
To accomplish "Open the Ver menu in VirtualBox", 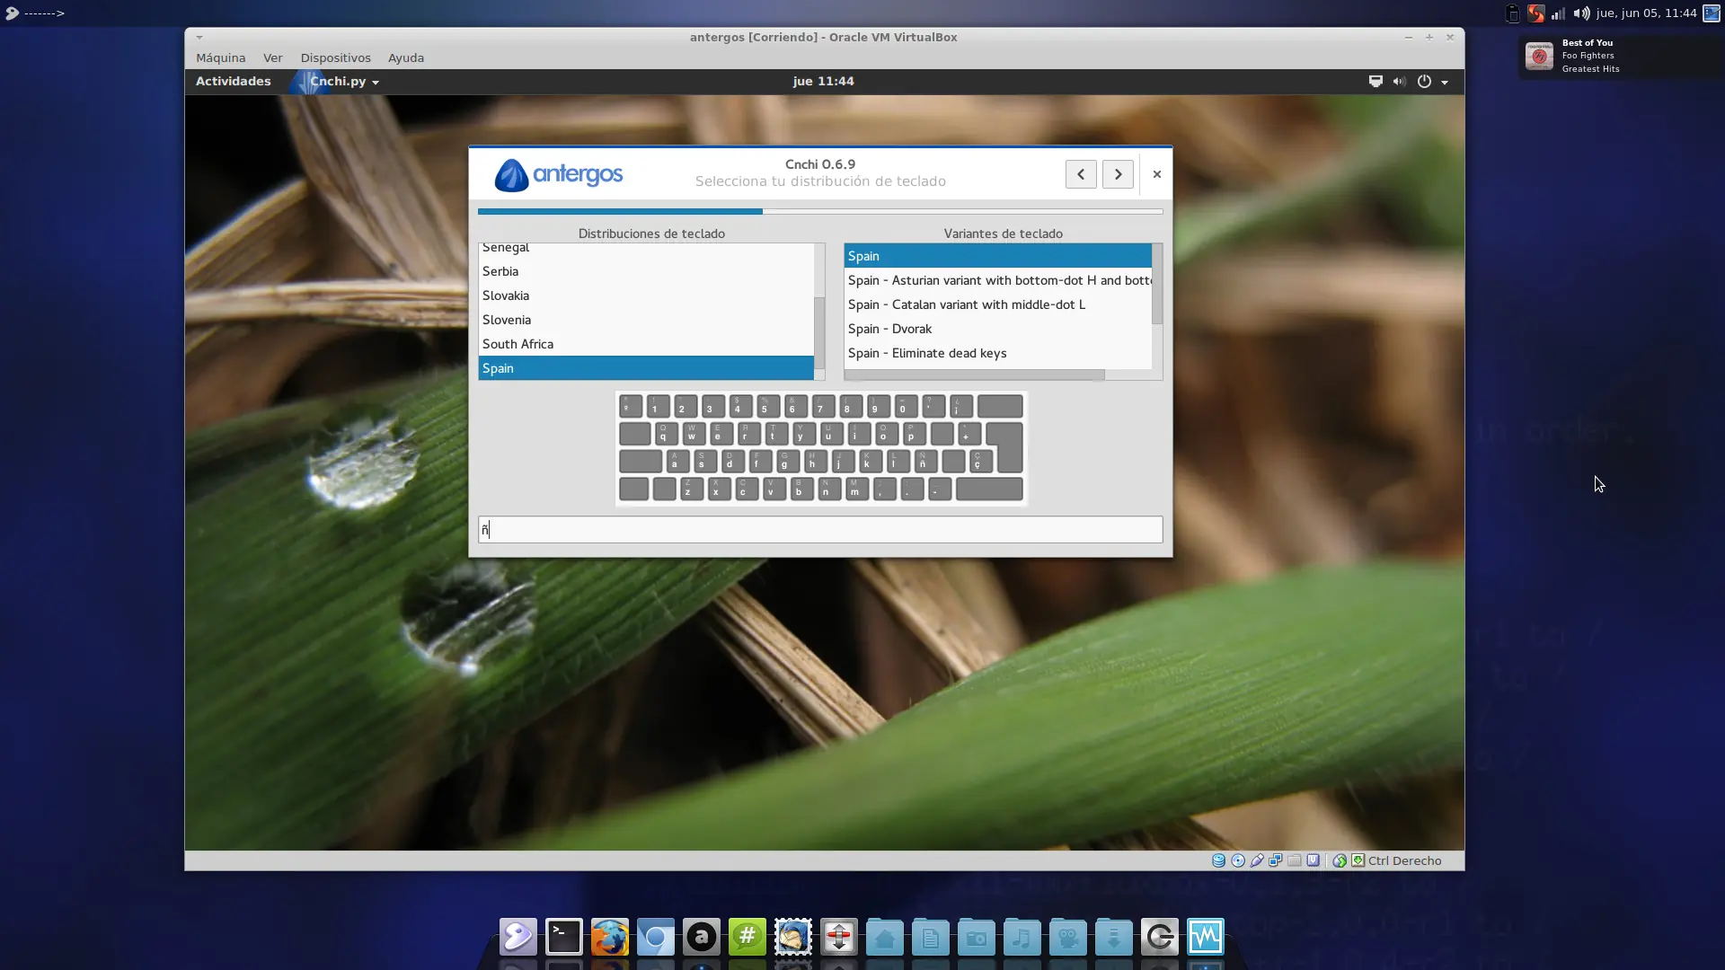I will [x=273, y=57].
